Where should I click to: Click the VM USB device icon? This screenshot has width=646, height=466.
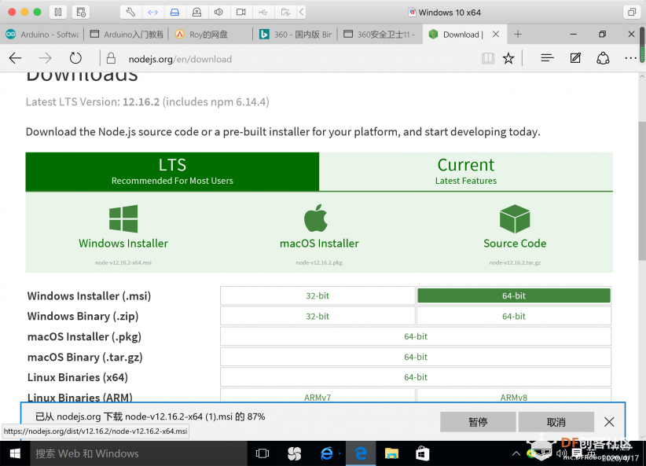point(262,12)
